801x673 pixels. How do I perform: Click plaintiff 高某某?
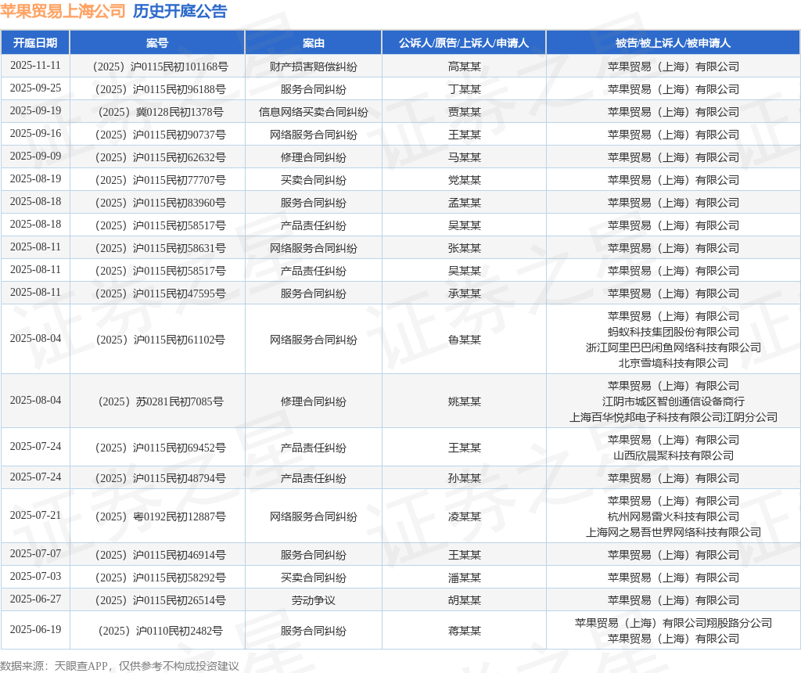[465, 67]
